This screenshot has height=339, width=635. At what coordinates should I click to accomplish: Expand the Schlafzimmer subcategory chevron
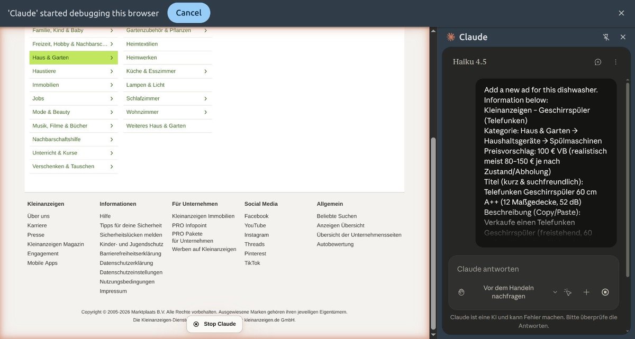pos(205,98)
